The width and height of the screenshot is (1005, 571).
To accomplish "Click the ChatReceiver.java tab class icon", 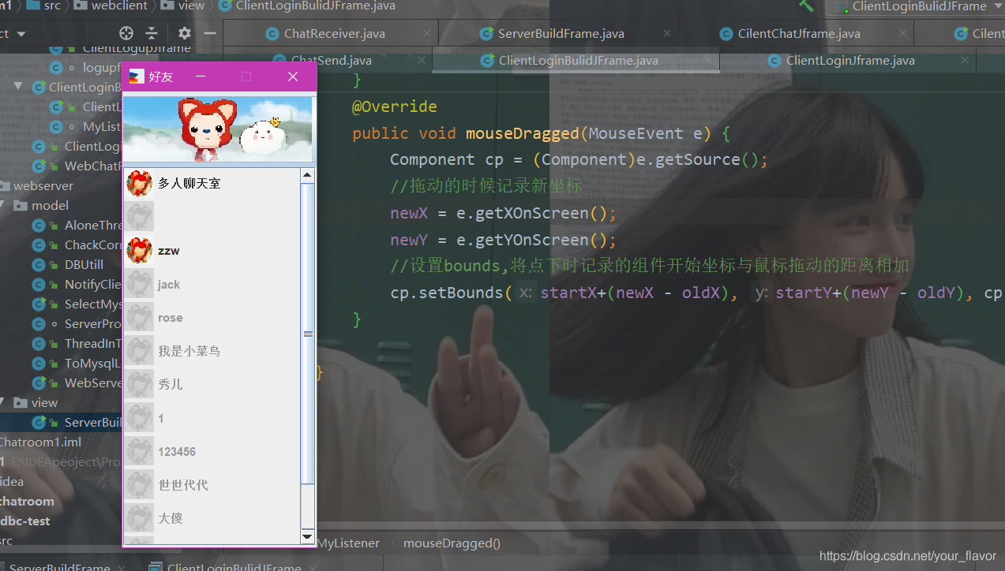I will click(272, 34).
